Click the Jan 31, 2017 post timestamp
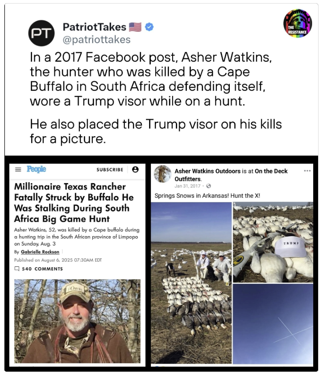The image size is (323, 372). 188,186
